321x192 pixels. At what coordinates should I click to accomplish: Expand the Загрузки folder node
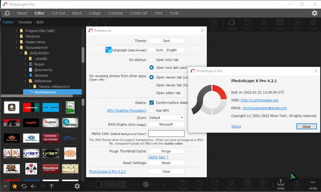[25, 75]
